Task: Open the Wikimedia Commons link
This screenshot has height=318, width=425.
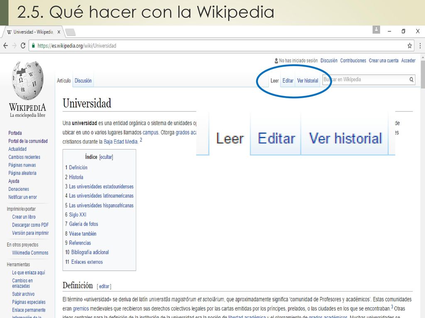Action: point(30,253)
